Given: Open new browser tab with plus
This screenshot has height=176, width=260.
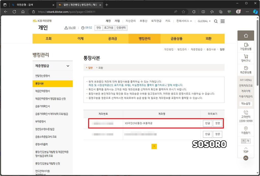Looking at the screenshot, I should (x=107, y=5).
